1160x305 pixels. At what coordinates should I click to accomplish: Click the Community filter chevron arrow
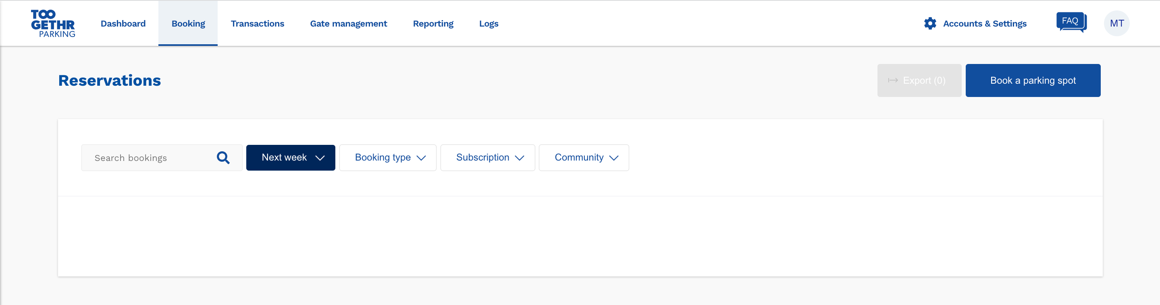(613, 158)
